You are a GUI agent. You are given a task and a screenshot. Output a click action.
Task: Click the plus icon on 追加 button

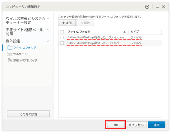(63, 23)
